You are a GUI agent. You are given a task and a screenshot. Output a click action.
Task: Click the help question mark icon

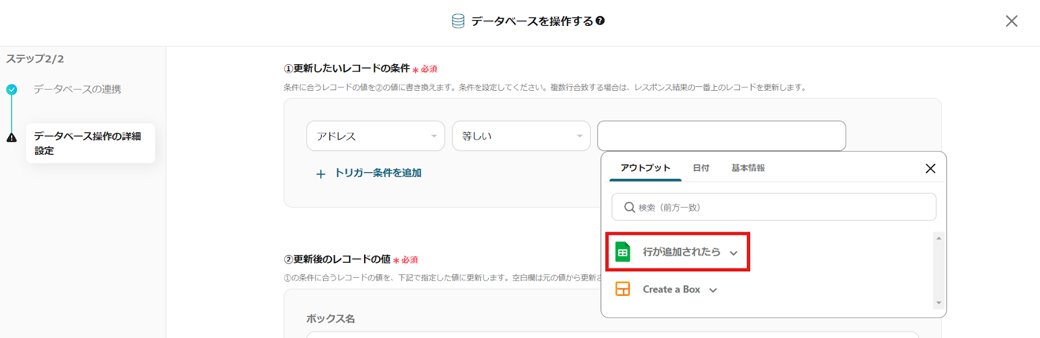600,21
